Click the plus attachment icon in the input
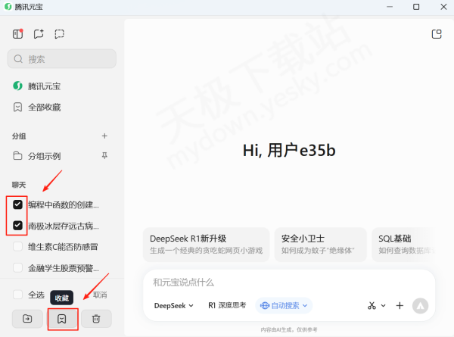454x337 pixels. [400, 305]
